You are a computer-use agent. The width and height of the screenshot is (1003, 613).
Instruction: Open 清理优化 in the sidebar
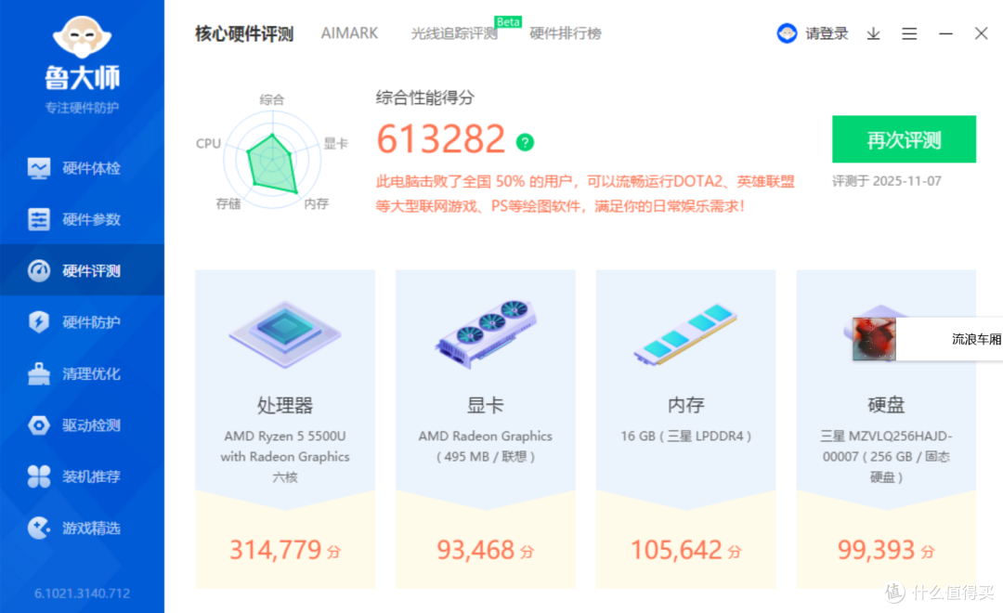[82, 373]
